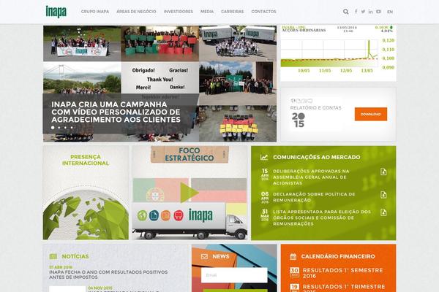Open Resultados 1º Semestre 2016 entry
The image size is (439, 292).
(x=342, y=273)
